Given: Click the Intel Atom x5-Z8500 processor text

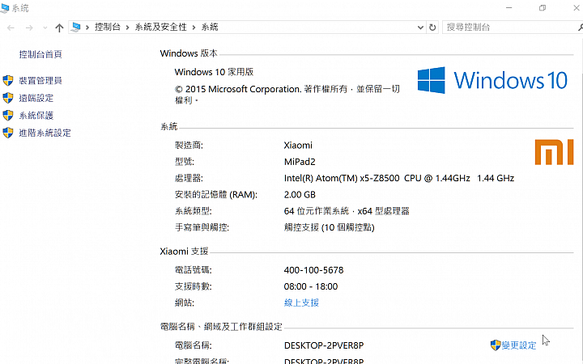Looking at the screenshot, I should pos(399,178).
